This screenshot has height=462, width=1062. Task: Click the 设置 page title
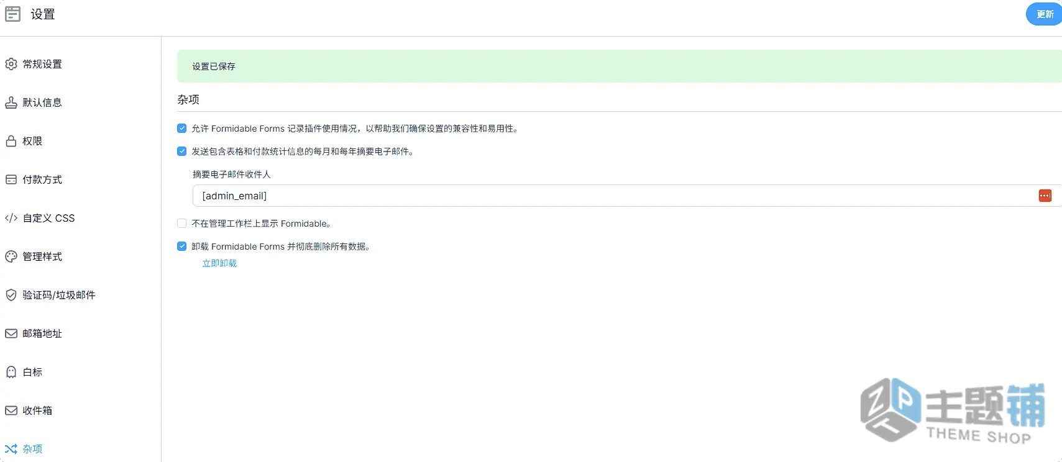point(43,14)
